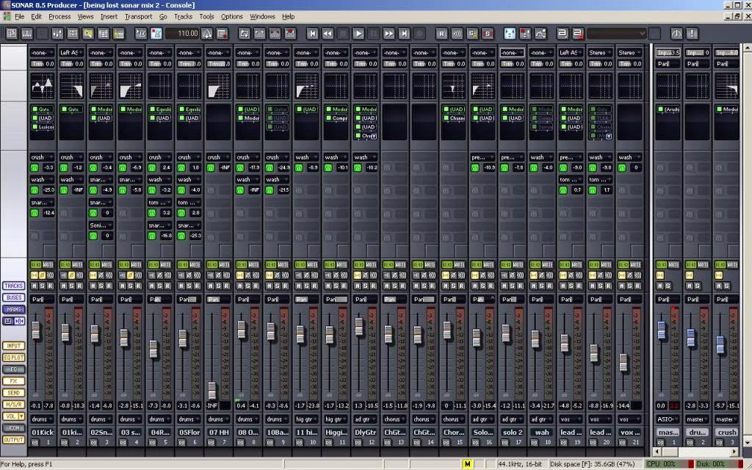
Task: Click the yellow magnifier Loop Explorer icon
Action: click(88, 33)
